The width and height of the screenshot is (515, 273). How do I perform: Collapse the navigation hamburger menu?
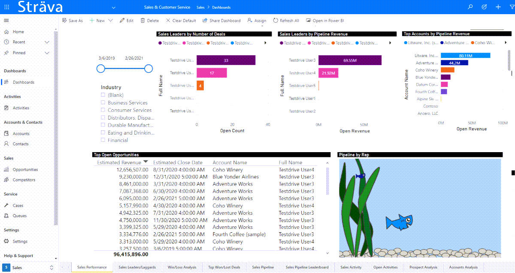(6, 21)
